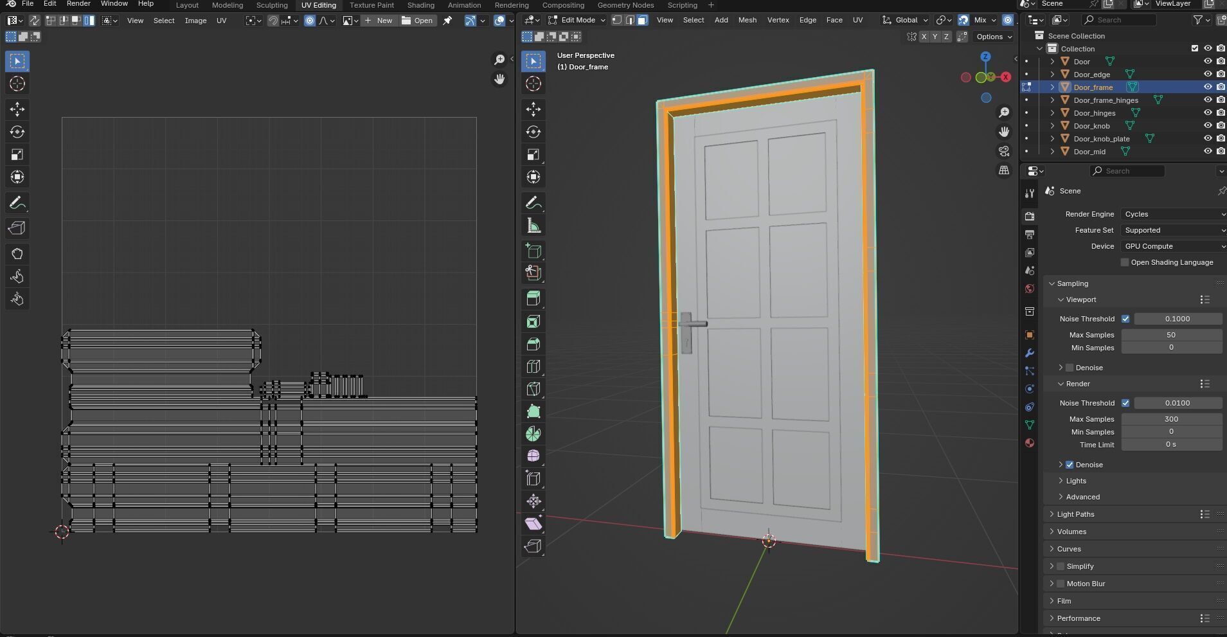
Task: Choose the Measure tool in 3D viewport
Action: [x=533, y=226]
